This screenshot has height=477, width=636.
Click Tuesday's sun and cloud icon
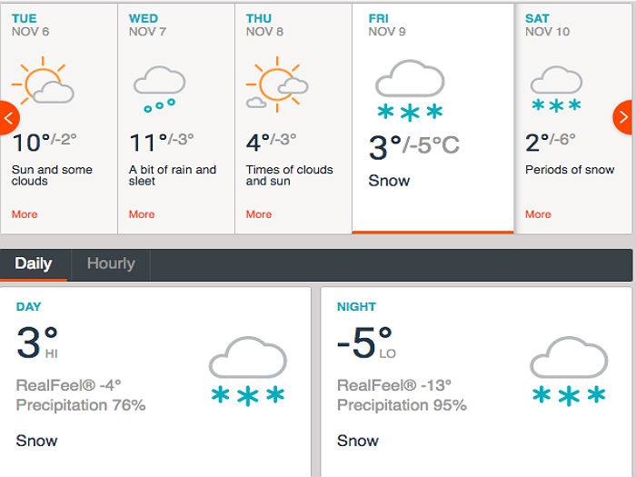(43, 81)
